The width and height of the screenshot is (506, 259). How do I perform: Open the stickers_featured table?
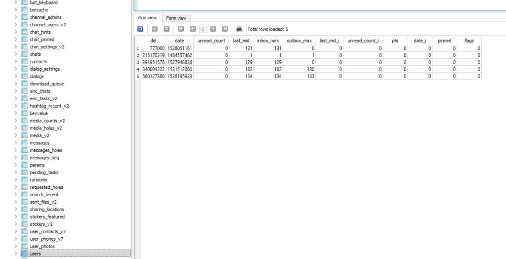pyautogui.click(x=47, y=216)
